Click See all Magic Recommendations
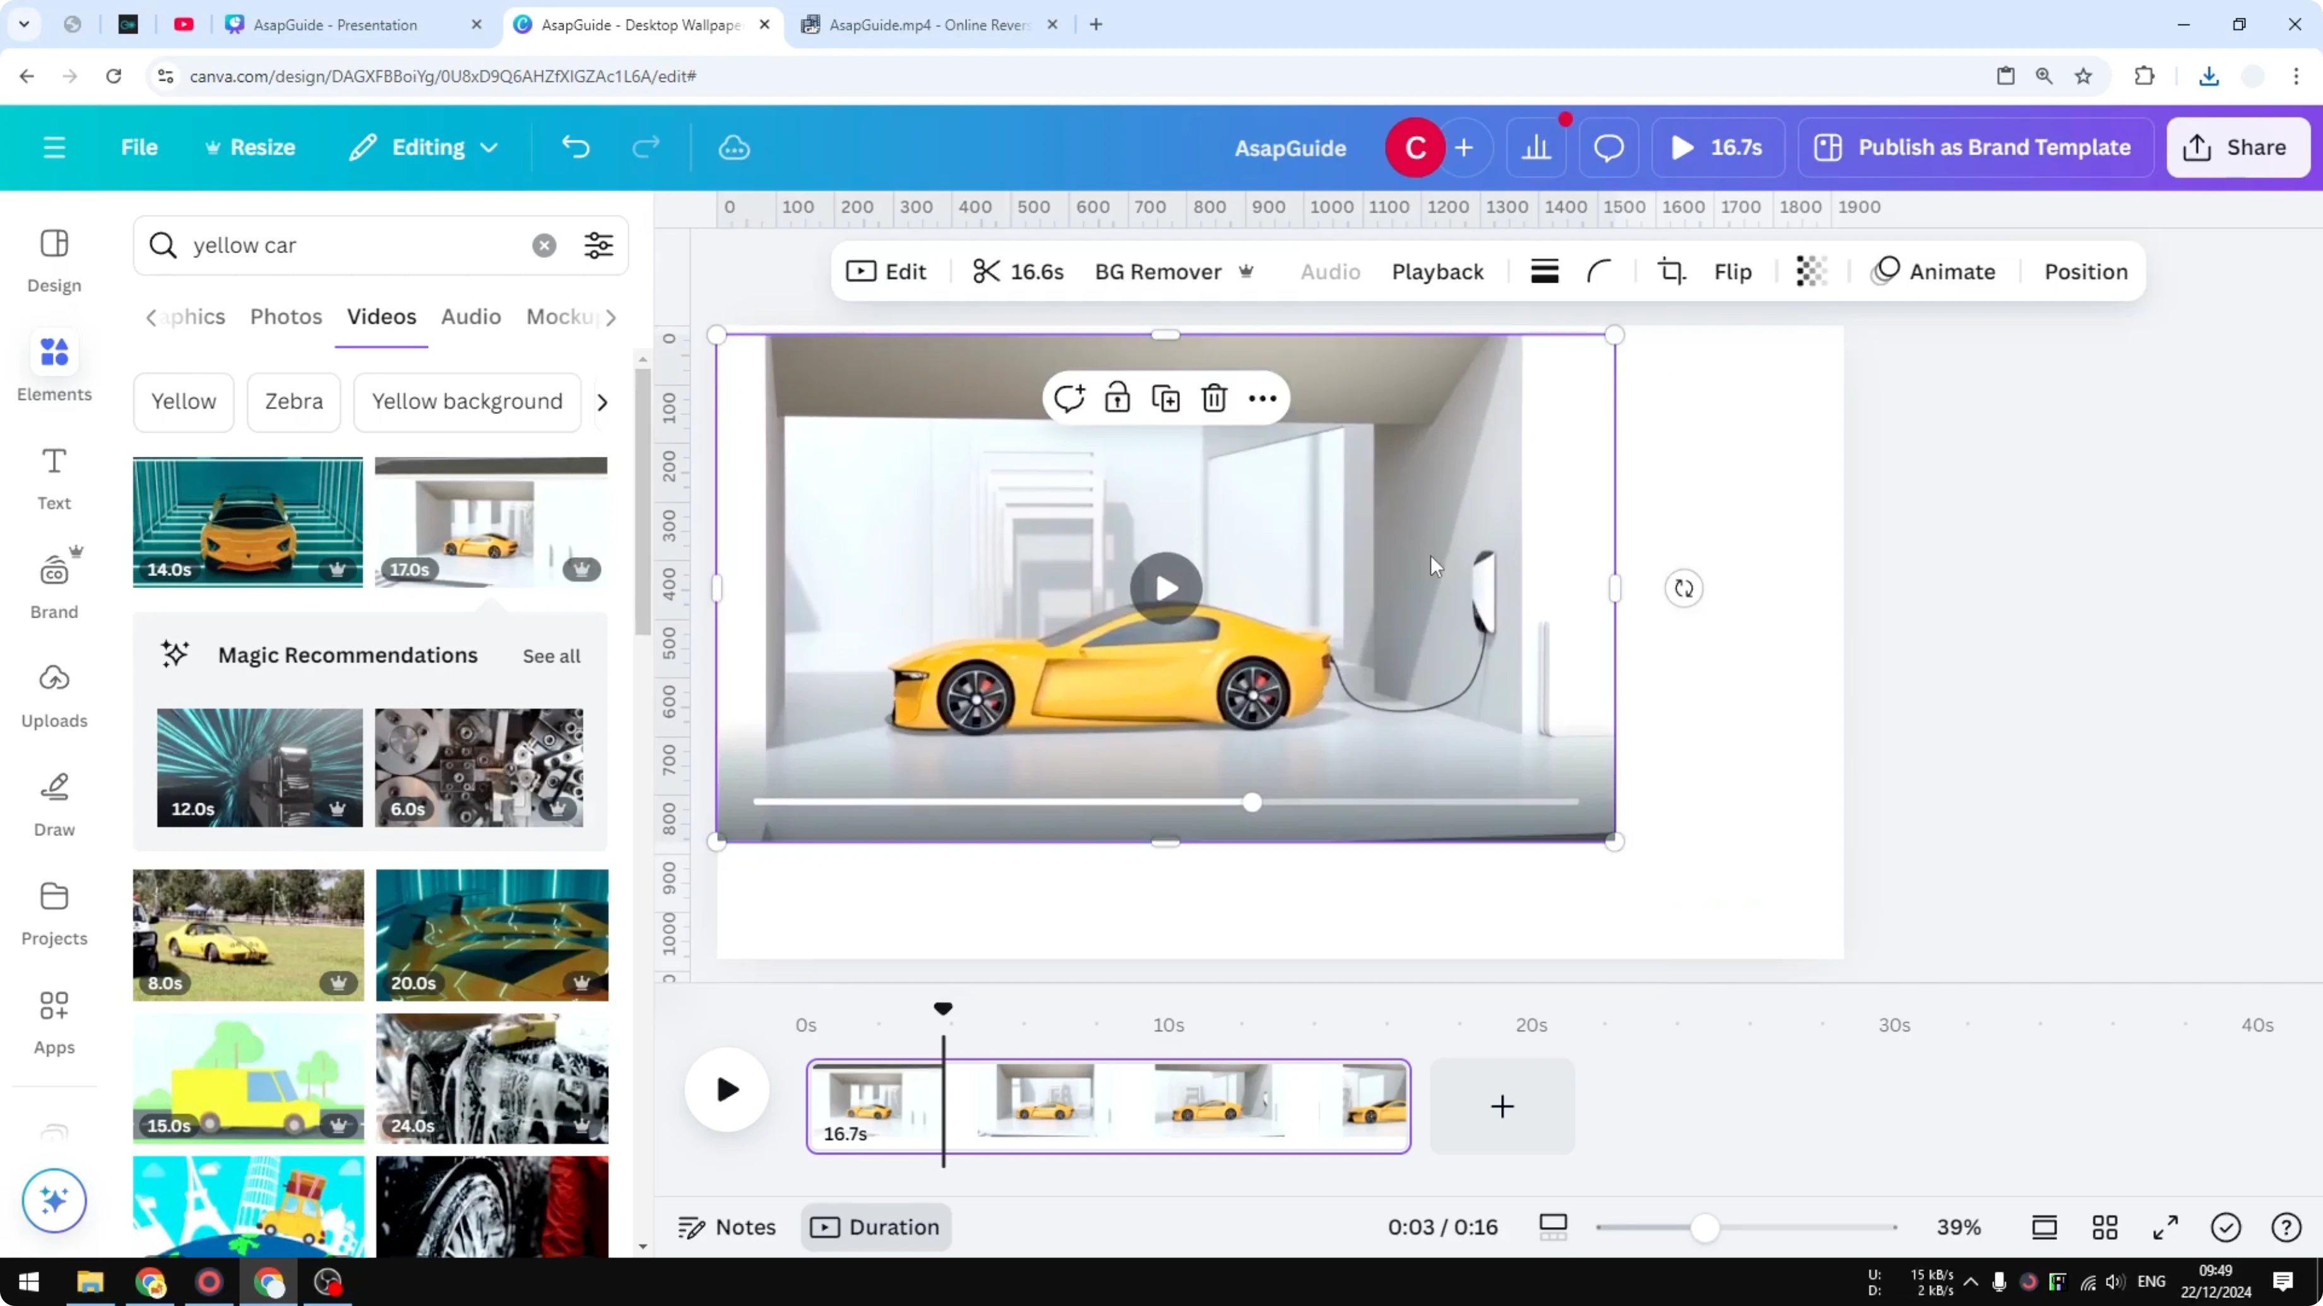The height and width of the screenshot is (1306, 2323). click(x=551, y=656)
